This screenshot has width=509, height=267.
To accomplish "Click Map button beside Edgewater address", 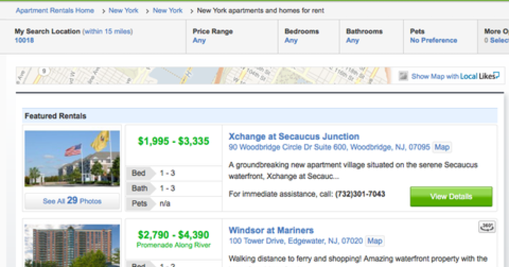I will [x=375, y=241].
